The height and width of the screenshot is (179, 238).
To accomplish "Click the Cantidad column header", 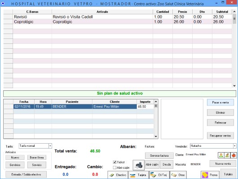I will coord(163,12).
